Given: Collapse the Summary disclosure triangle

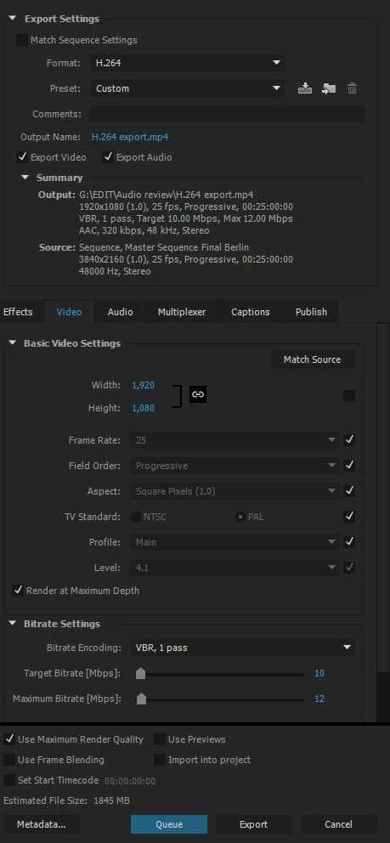Looking at the screenshot, I should point(25,178).
